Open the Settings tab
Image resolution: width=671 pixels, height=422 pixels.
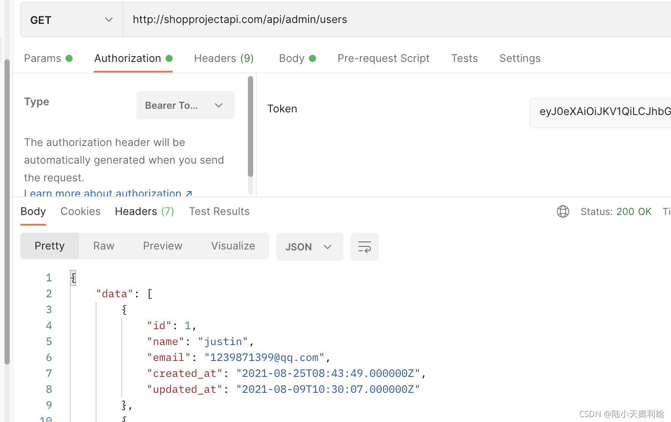tap(520, 58)
